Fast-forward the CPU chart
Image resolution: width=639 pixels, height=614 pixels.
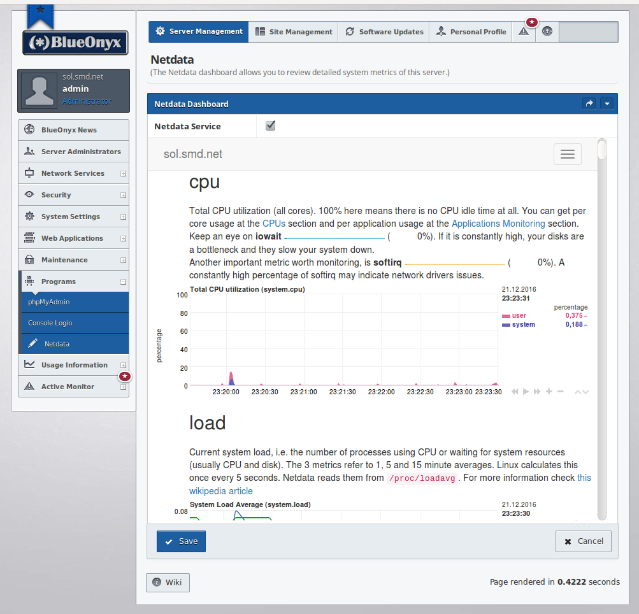point(537,392)
